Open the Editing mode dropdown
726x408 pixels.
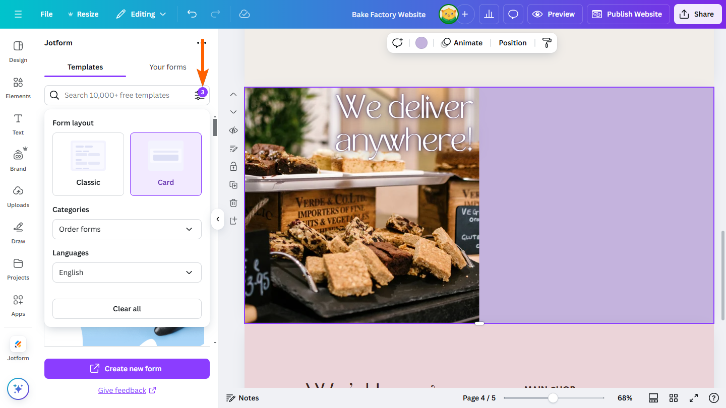[x=141, y=14]
